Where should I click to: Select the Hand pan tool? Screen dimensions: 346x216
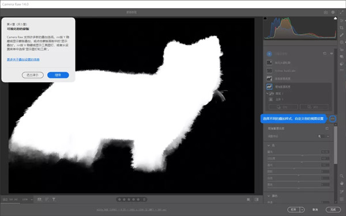point(342,183)
